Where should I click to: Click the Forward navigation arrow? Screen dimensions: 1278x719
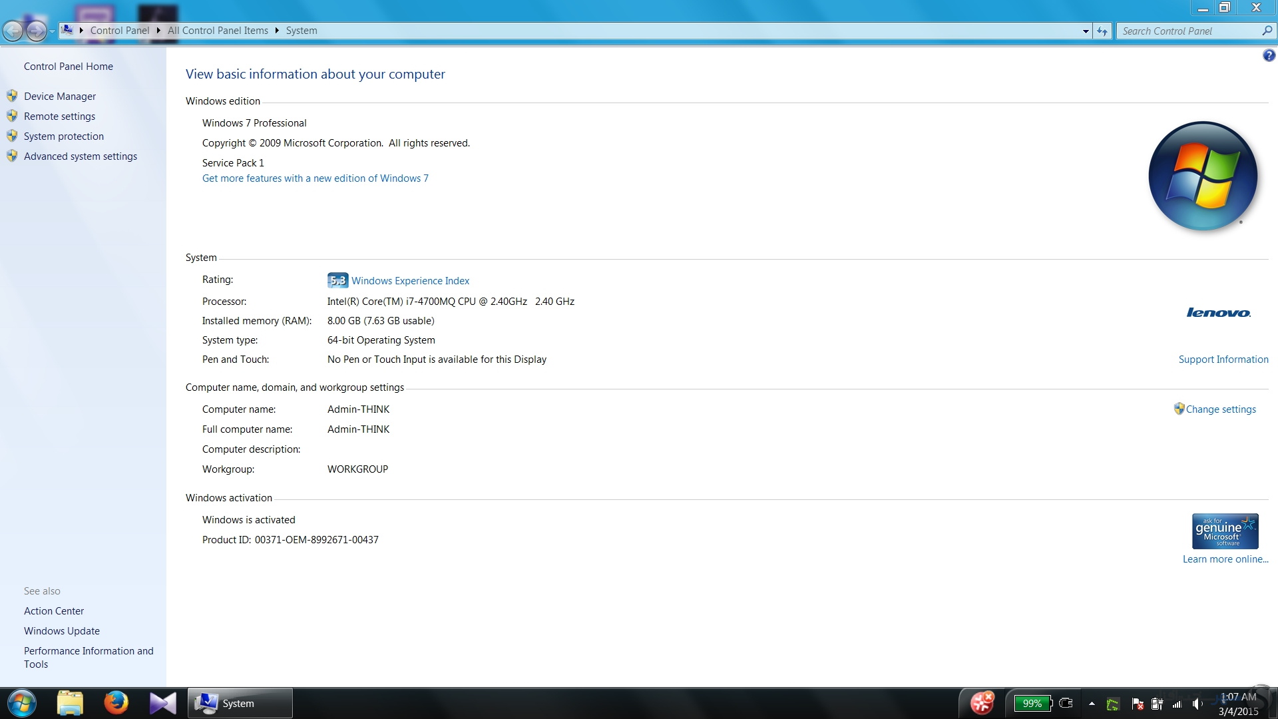tap(37, 31)
